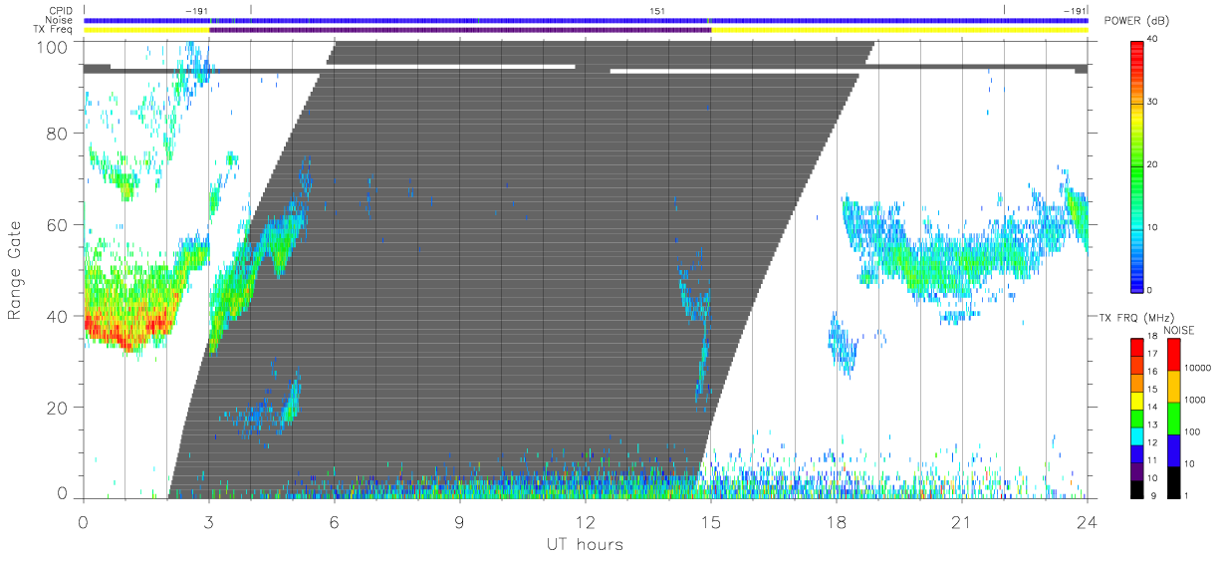Click the "Range Gate" y-axis title

[15, 269]
